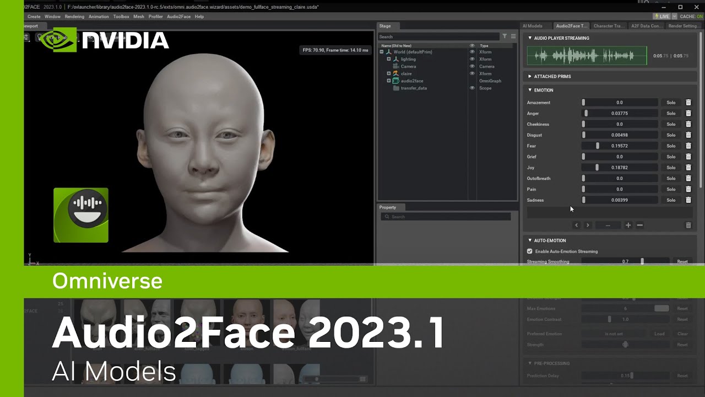The width and height of the screenshot is (705, 397).
Task: Expand the audio2face tree node
Action: (x=388, y=81)
